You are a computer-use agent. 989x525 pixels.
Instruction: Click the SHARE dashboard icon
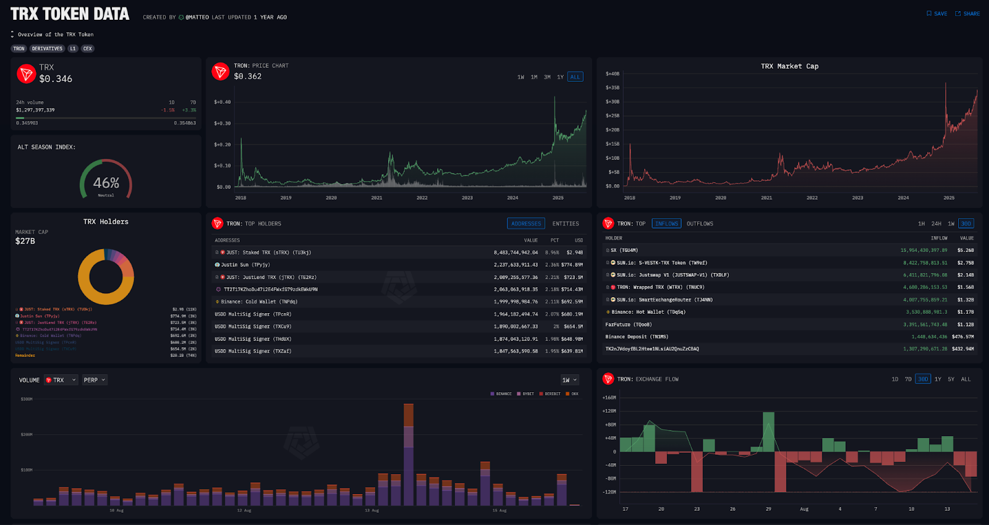(x=958, y=14)
